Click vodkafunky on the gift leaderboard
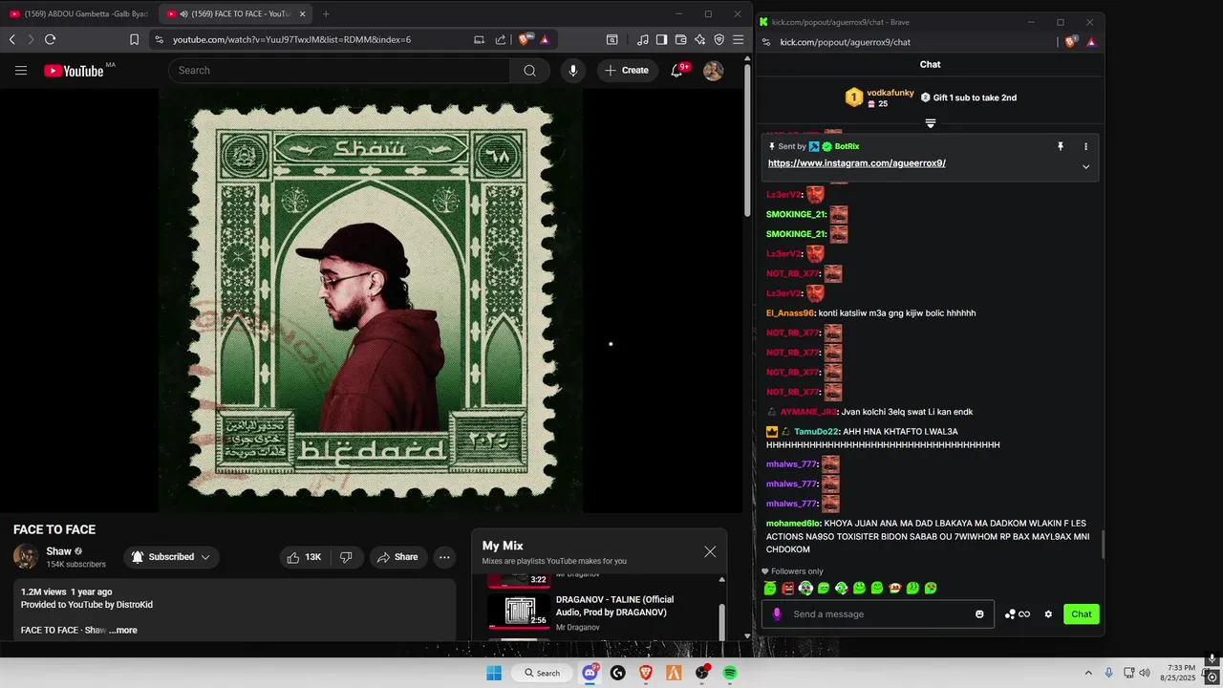Screen dimensions: 1223x688 pyautogui.click(x=890, y=93)
